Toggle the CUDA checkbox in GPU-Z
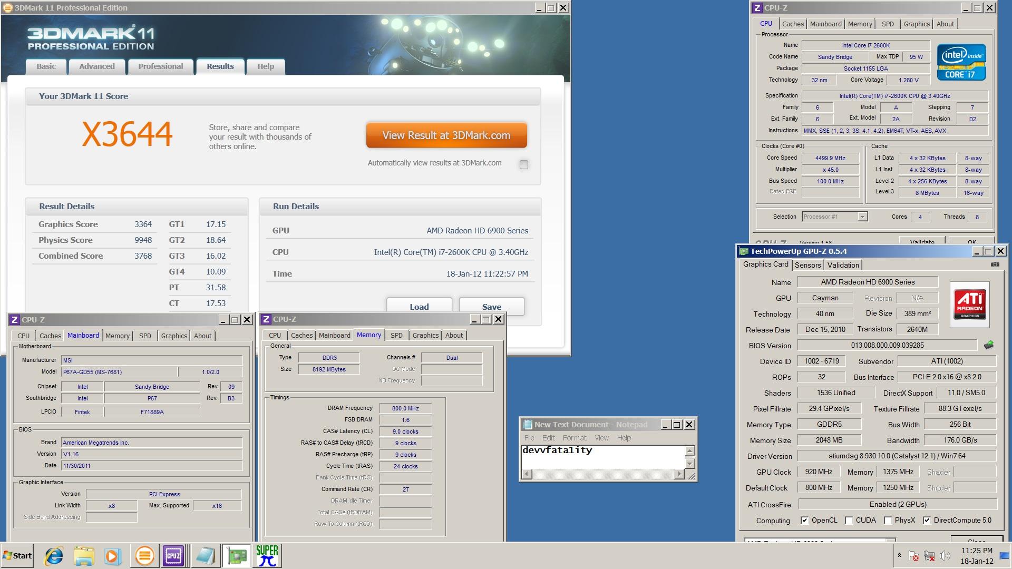Image resolution: width=1012 pixels, height=569 pixels. click(849, 520)
